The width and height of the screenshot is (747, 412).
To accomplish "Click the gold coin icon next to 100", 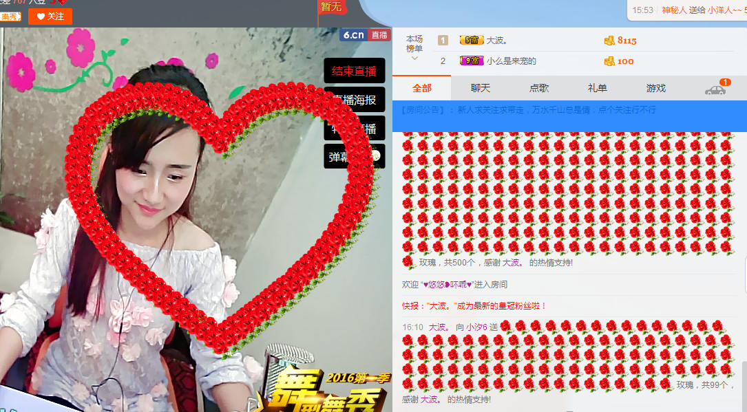I will coord(609,61).
